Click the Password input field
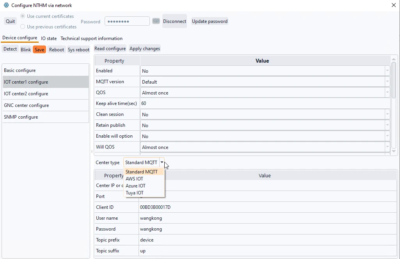 [x=127, y=21]
